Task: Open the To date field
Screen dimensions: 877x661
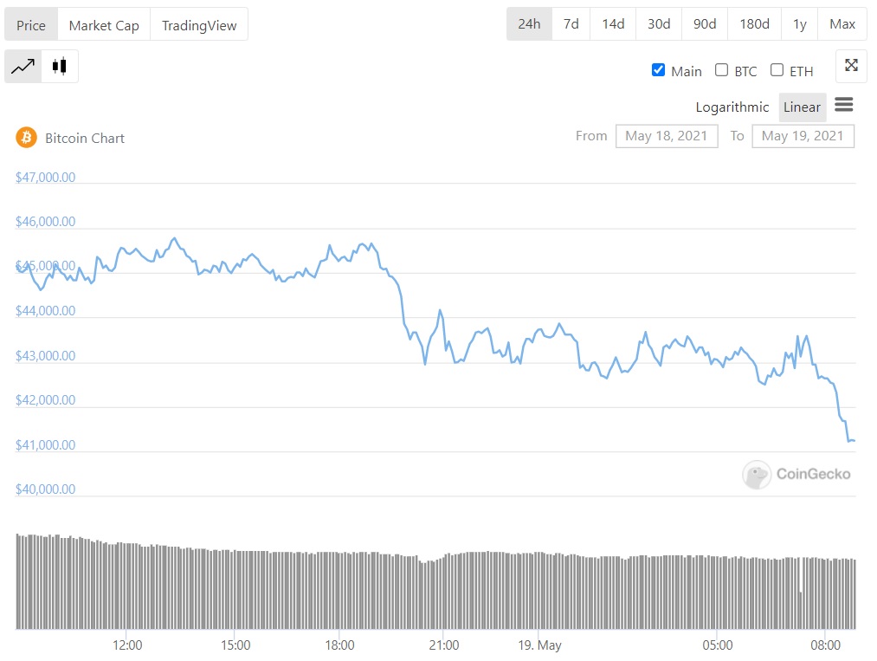Action: [803, 136]
